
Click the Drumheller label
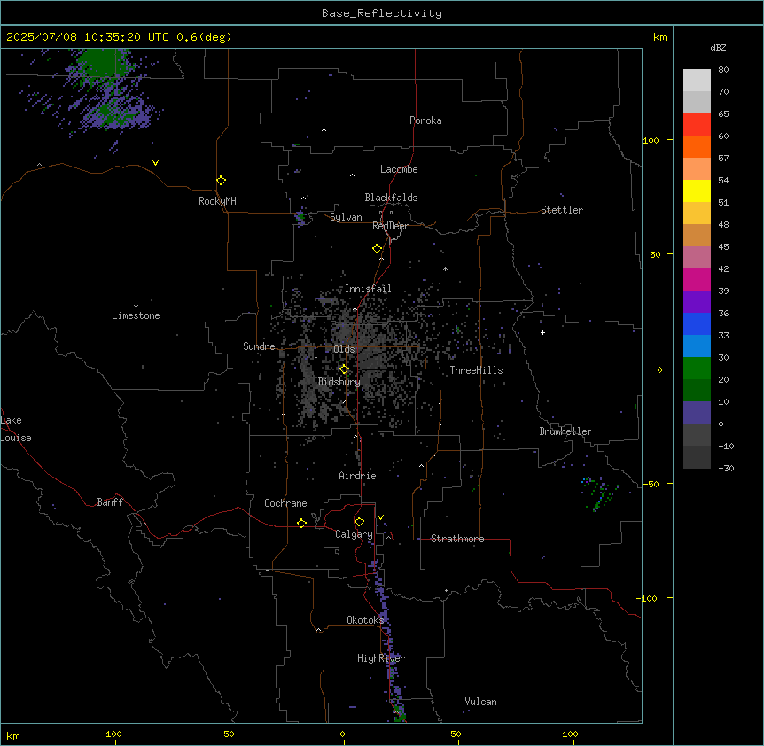[x=565, y=431]
